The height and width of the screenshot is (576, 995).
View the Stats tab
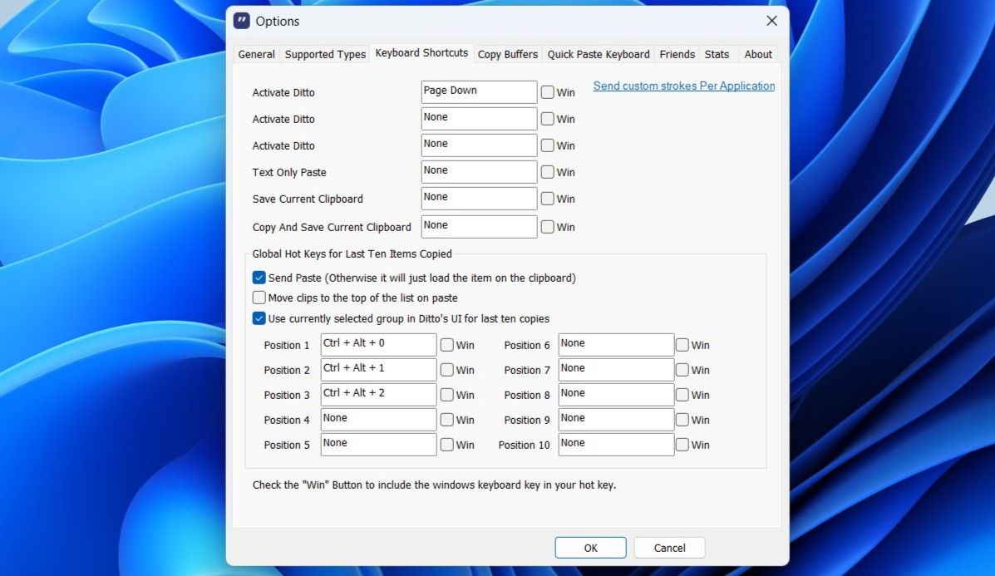(x=717, y=53)
